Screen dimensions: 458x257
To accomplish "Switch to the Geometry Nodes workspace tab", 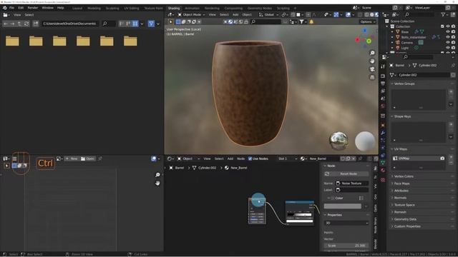I will coord(259,8).
